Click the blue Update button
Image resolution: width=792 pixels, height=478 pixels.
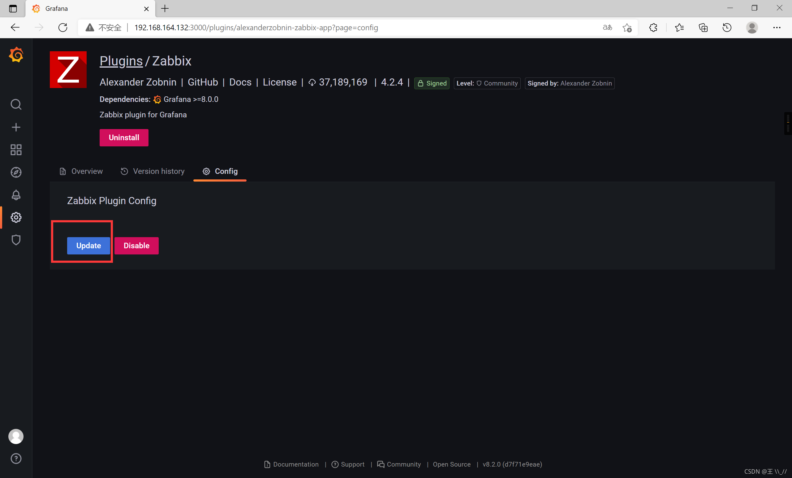pos(89,246)
